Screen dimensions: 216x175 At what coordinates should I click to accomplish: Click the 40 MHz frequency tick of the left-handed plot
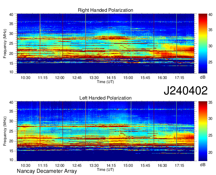[11, 102]
